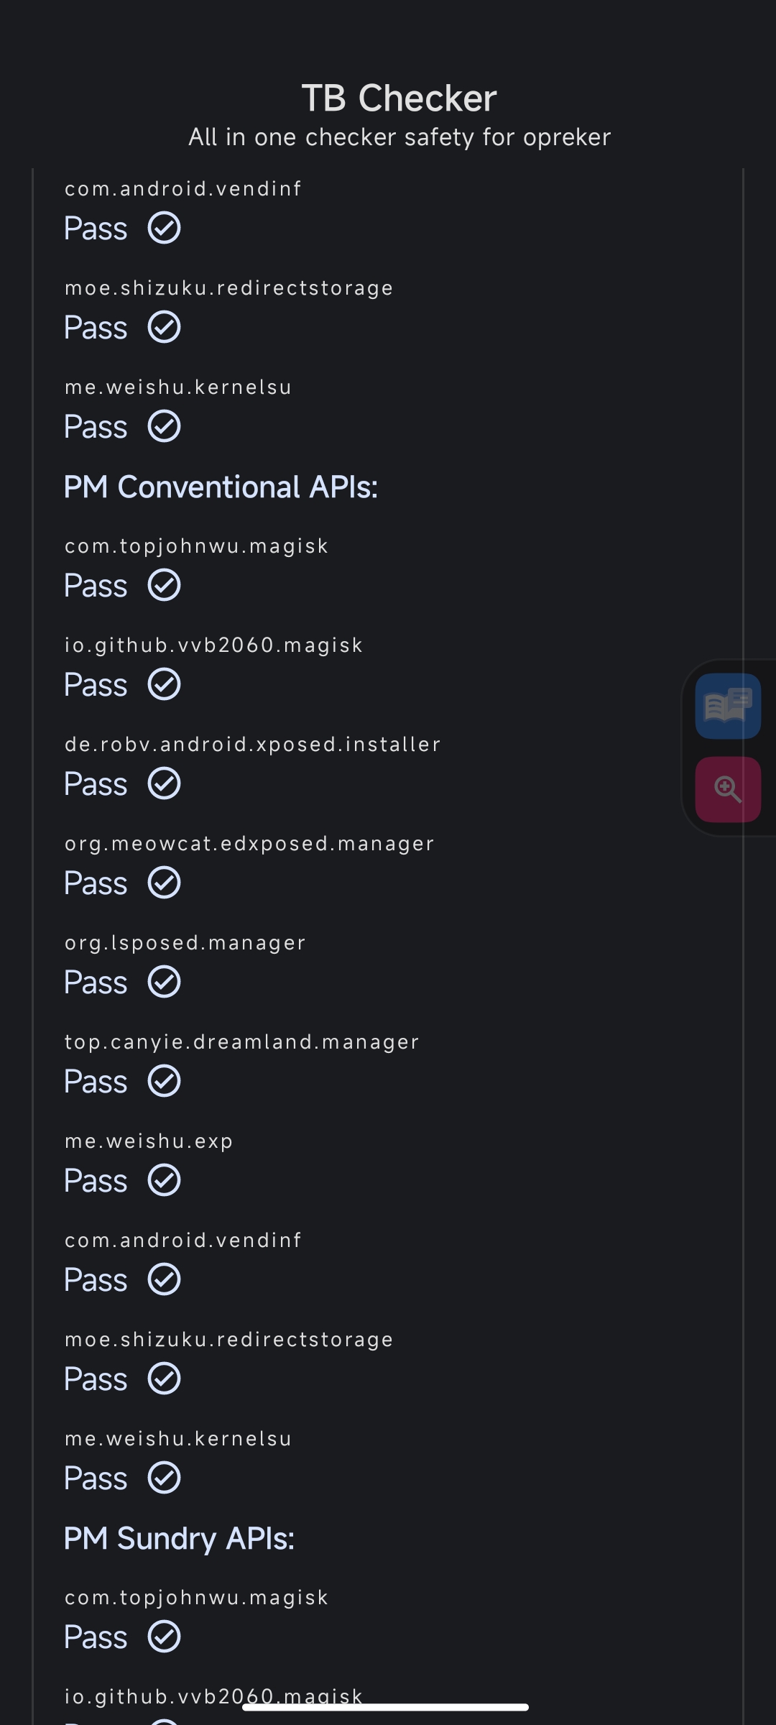Tap Pass text under me.weishu.exp
The height and width of the screenshot is (1725, 776).
tap(96, 1181)
